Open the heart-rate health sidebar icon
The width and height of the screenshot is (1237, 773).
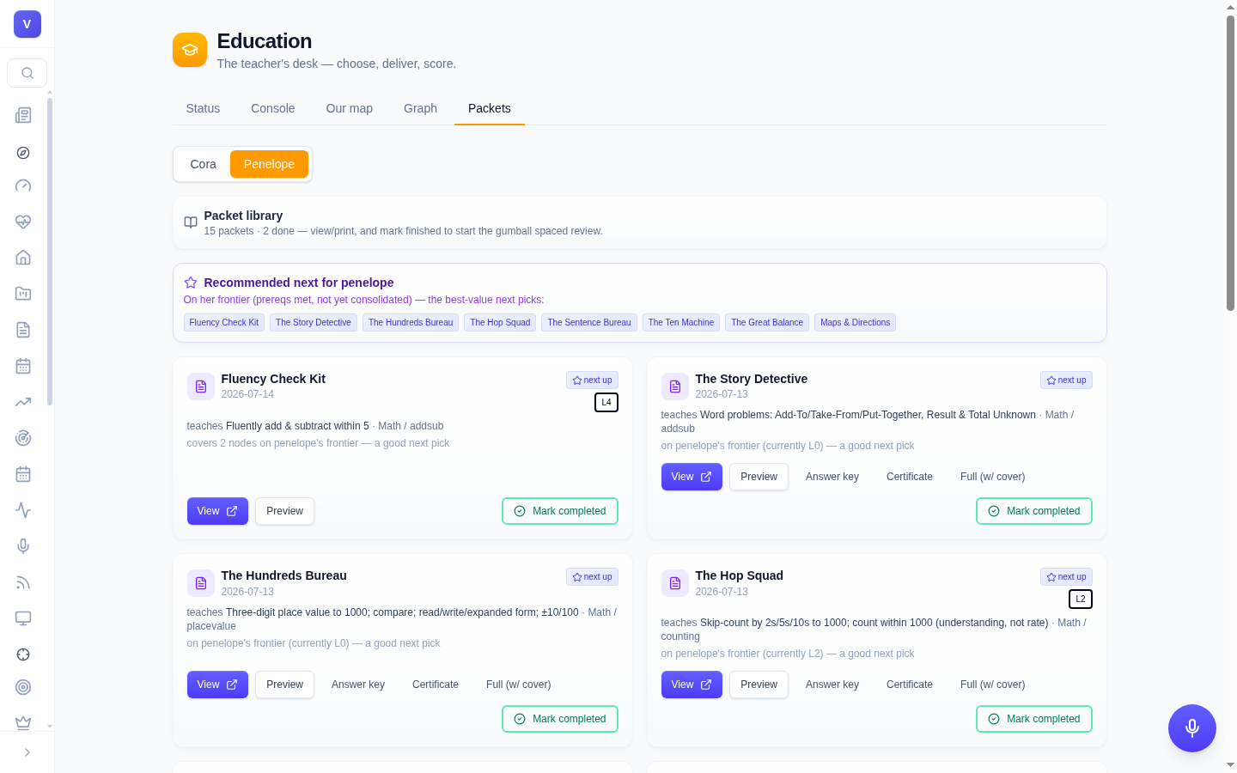coord(23,222)
